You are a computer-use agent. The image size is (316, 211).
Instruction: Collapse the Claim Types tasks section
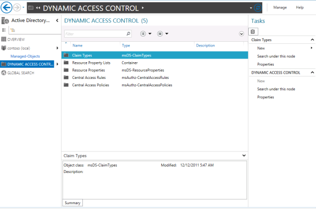point(312,40)
